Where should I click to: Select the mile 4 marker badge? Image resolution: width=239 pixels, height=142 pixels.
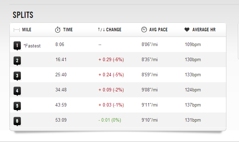point(17,91)
